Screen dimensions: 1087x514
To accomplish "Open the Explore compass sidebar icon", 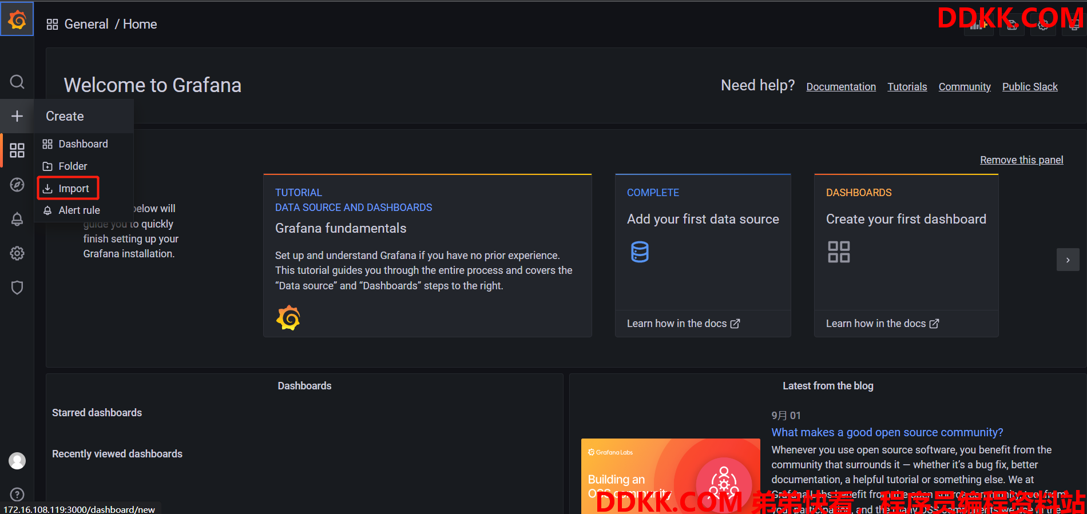I will point(17,185).
